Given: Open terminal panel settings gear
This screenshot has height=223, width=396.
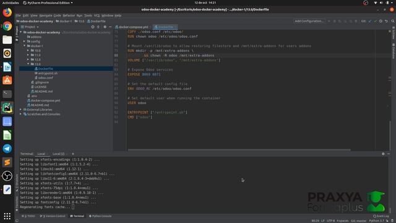Looking at the screenshot, I should 383,154.
